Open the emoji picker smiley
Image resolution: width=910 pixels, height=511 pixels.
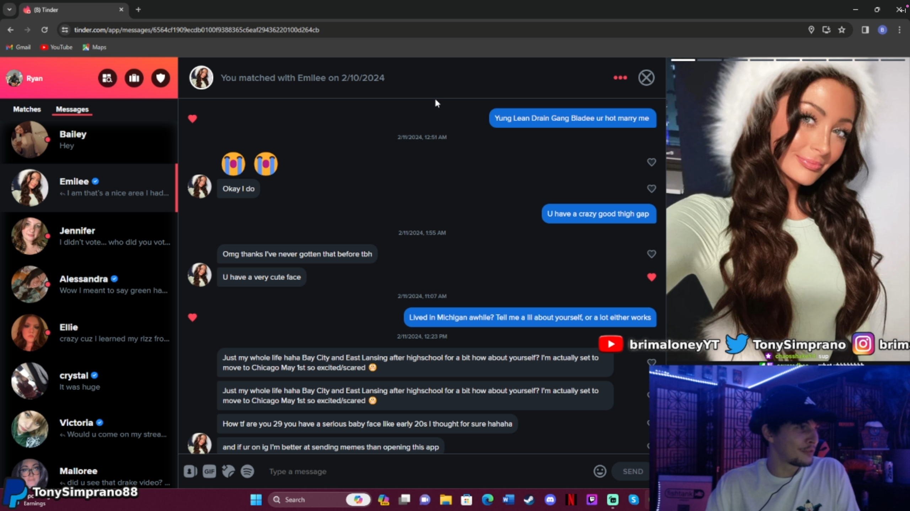pos(600,471)
